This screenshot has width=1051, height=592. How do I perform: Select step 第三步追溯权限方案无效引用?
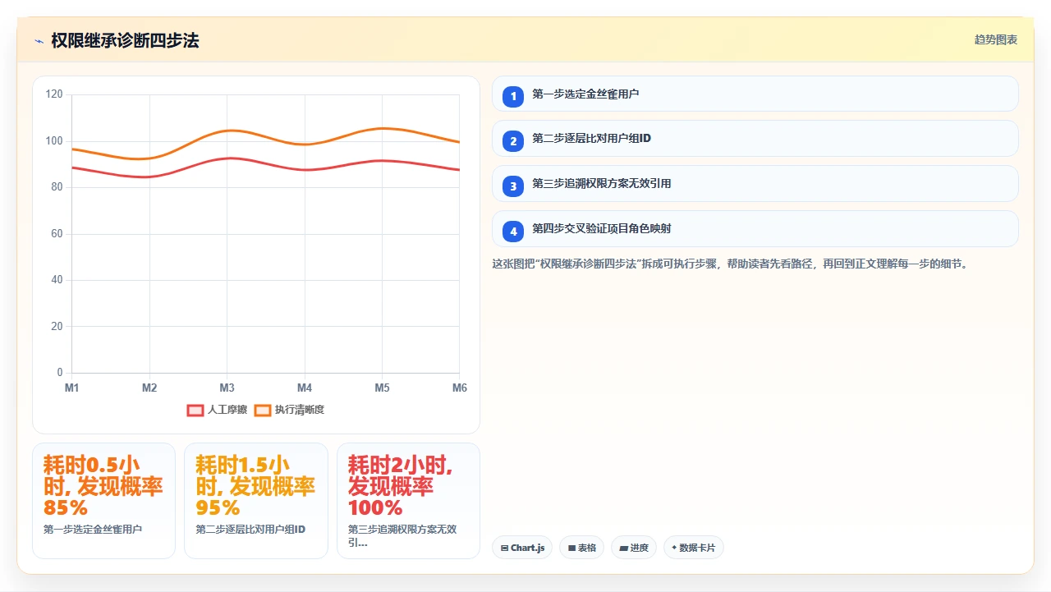[755, 184]
